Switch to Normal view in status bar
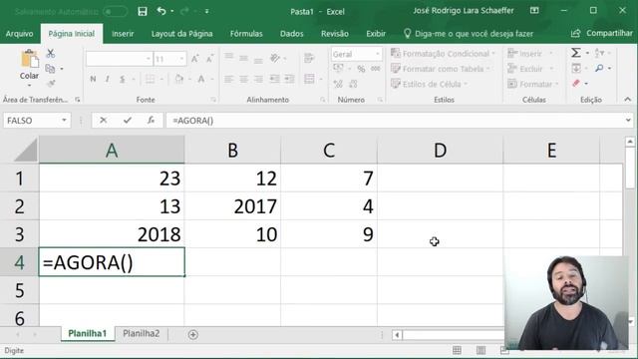 (457, 350)
